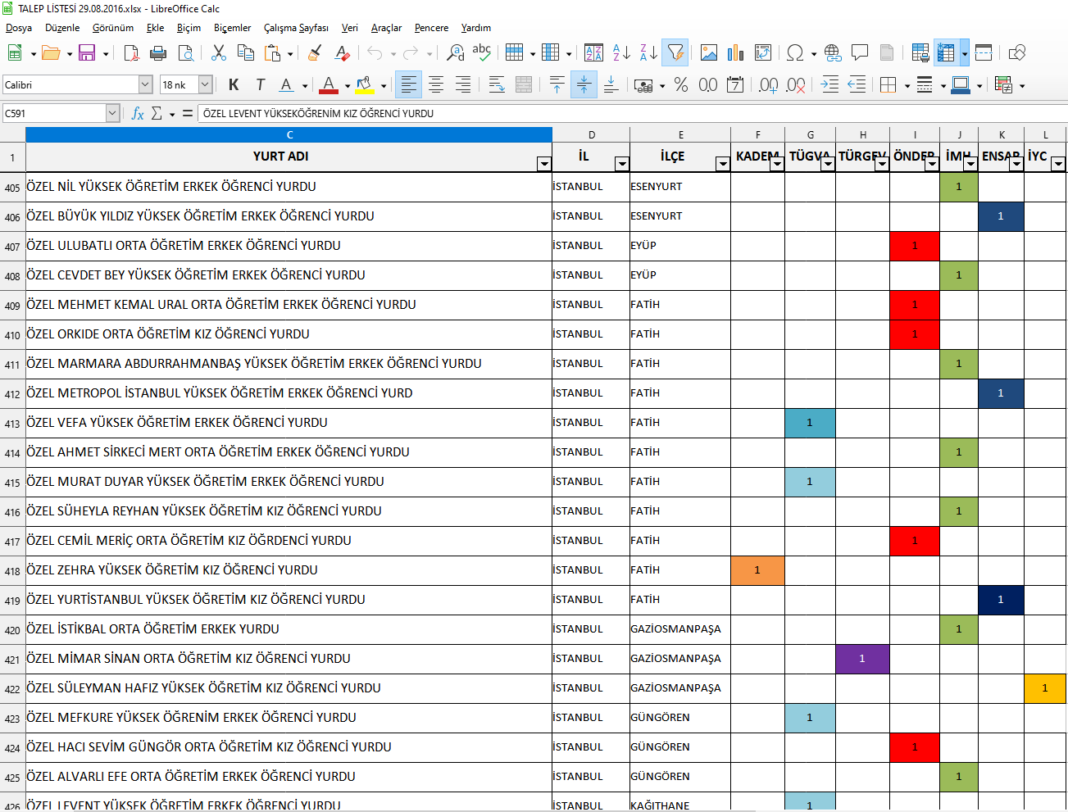Click the Cut scissors icon
1068x812 pixels.
219,53
